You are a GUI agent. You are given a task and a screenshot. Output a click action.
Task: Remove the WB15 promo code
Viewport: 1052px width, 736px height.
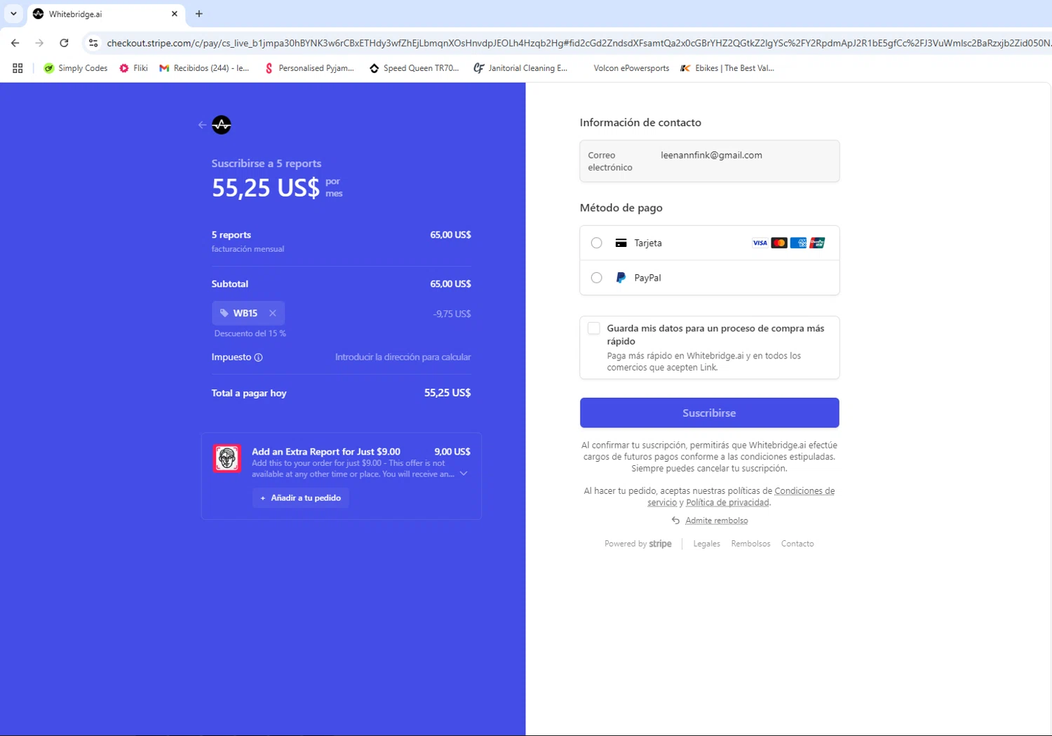pyautogui.click(x=273, y=313)
